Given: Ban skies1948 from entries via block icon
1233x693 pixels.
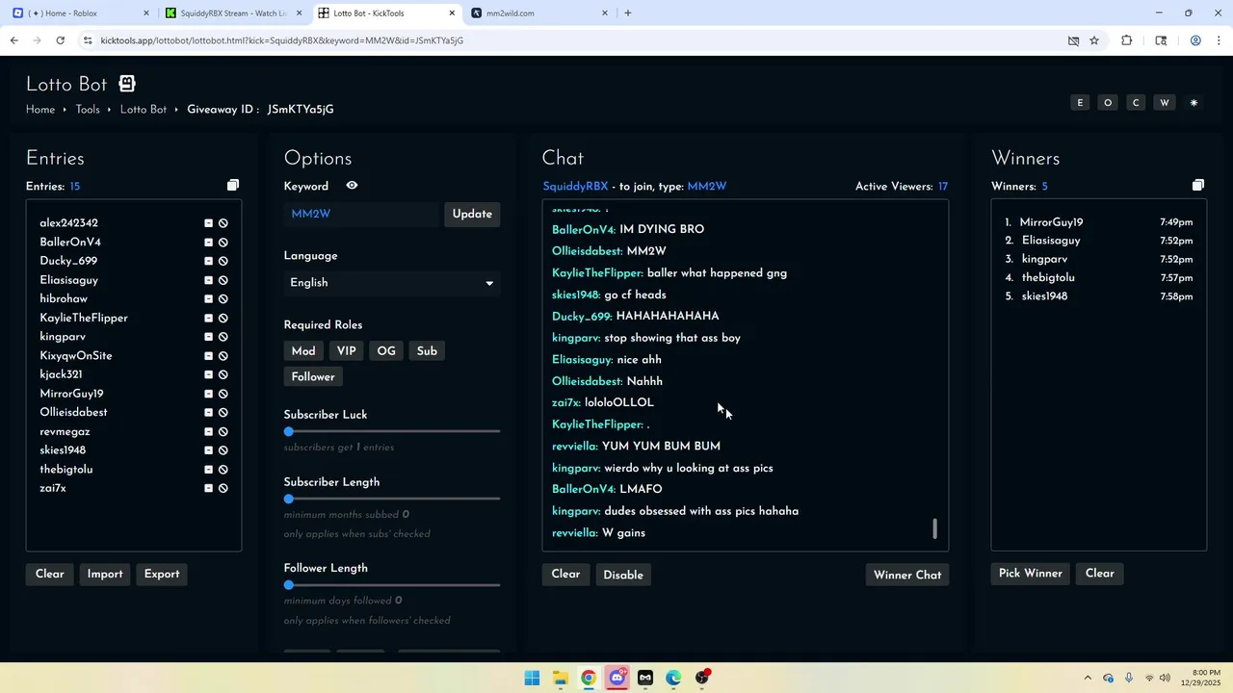Looking at the screenshot, I should [x=223, y=450].
